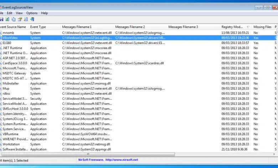
Task: Click the Registry Mod... column header
Action: 236,27
